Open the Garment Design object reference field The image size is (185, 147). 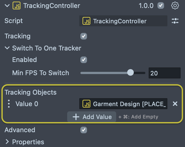pyautogui.click(x=123, y=104)
